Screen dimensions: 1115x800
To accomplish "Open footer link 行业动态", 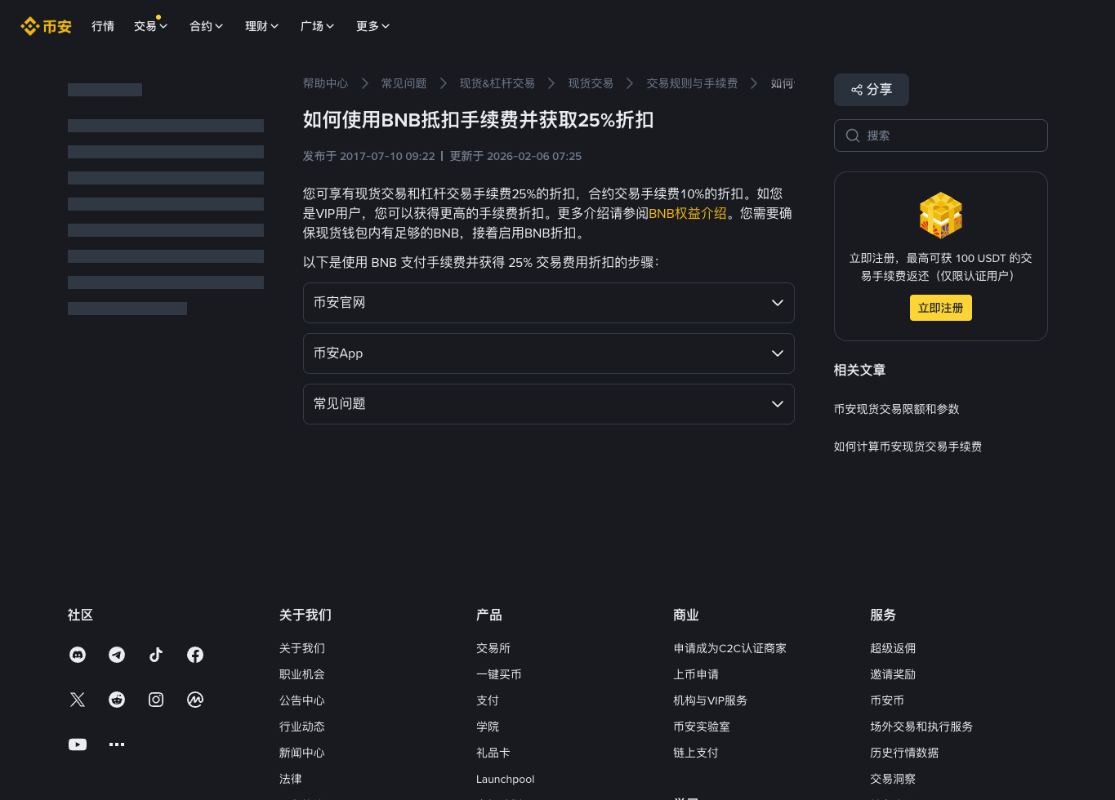I will tap(302, 727).
